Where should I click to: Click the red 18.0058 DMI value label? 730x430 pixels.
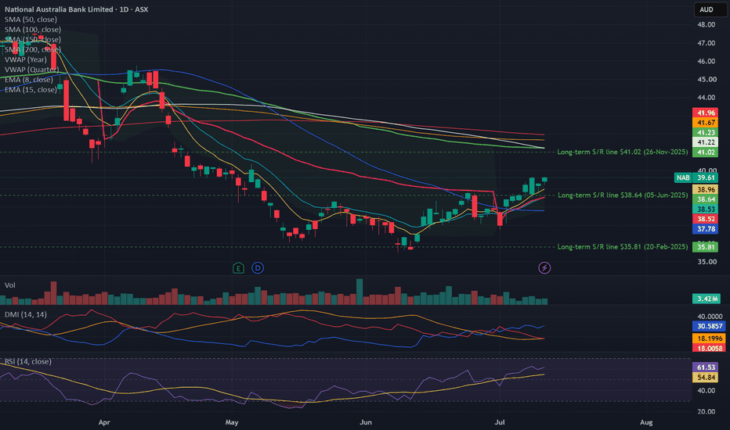tap(709, 348)
